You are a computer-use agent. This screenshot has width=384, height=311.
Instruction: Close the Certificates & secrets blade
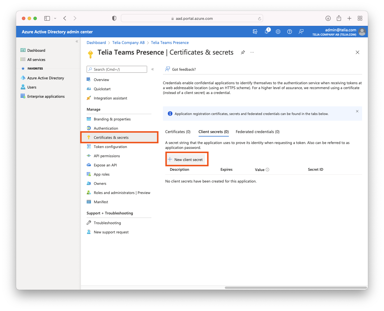click(358, 52)
